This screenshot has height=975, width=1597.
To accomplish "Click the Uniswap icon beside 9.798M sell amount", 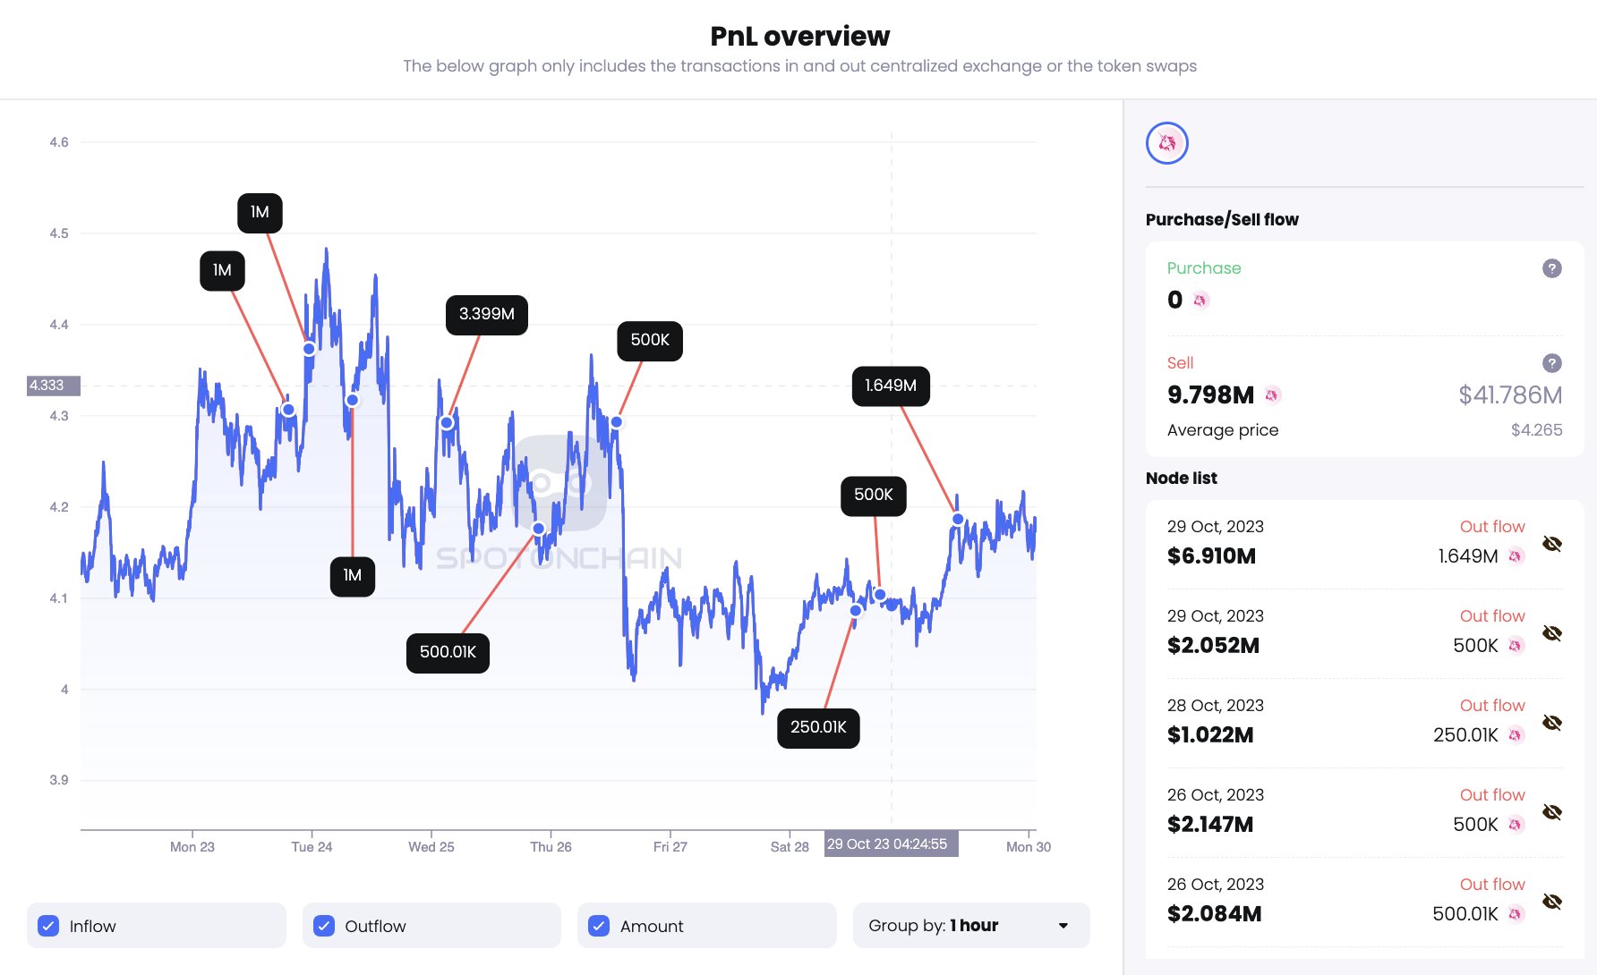I will [x=1272, y=394].
